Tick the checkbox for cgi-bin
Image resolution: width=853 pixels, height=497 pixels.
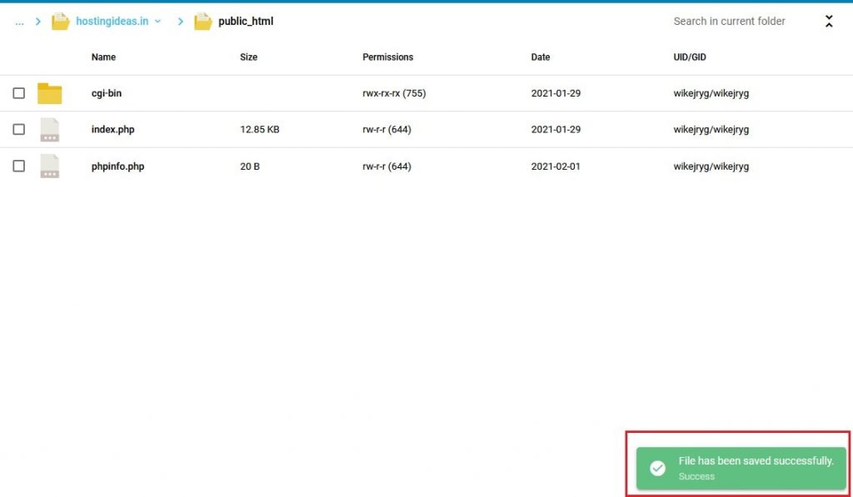19,93
